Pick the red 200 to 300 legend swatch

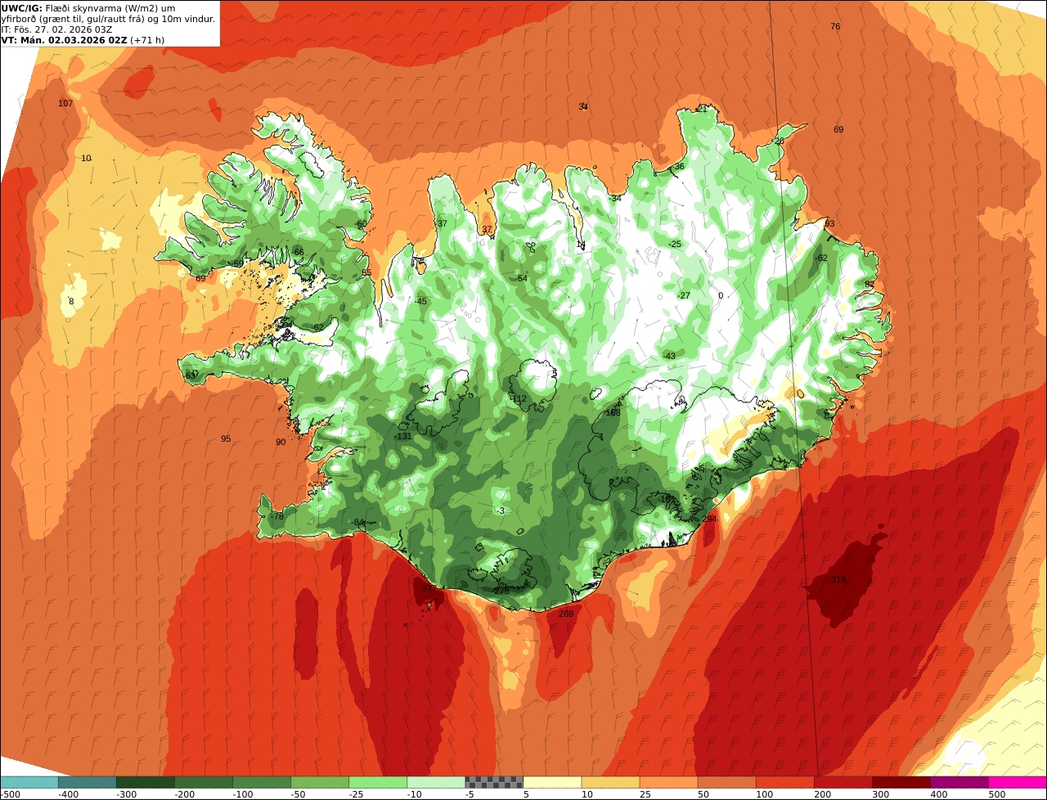pyautogui.click(x=843, y=782)
